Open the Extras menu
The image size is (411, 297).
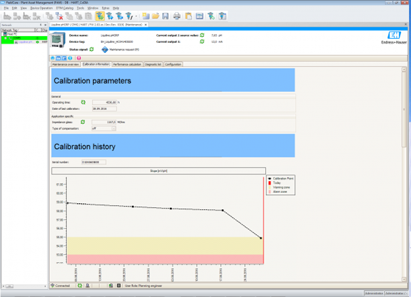[106, 8]
